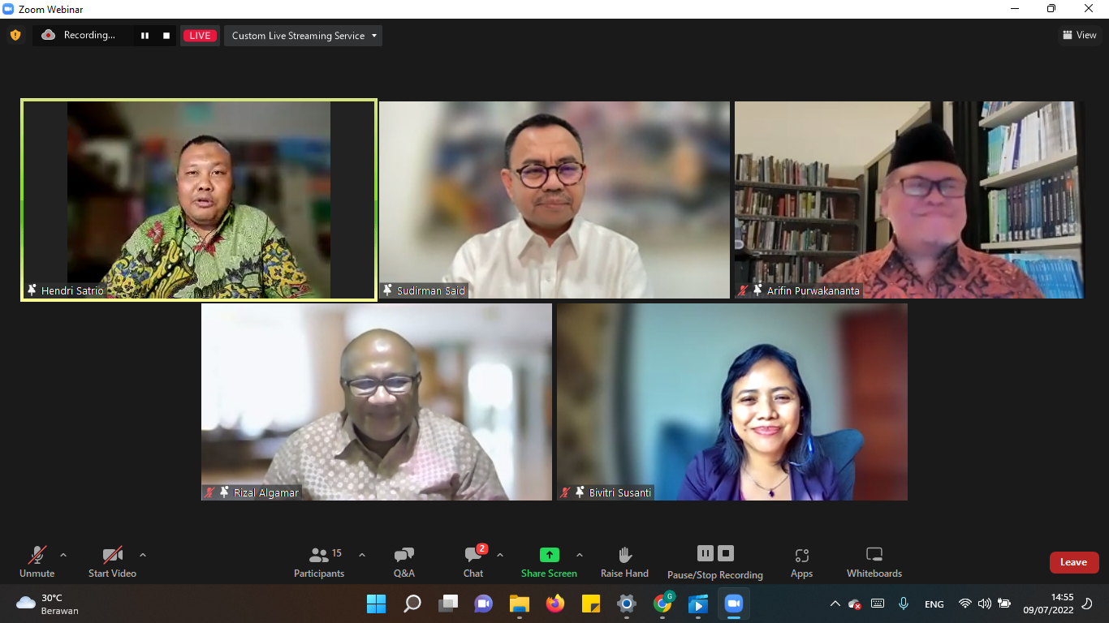Open Custom Live Streaming Service dropdown
Image resolution: width=1109 pixels, height=623 pixels.
point(303,36)
